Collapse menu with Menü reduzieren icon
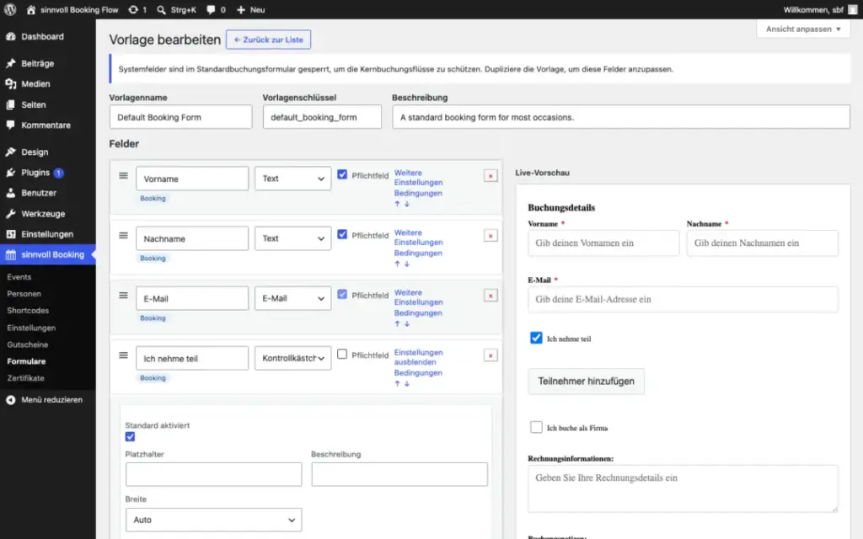Image resolution: width=863 pixels, height=539 pixels. point(10,400)
